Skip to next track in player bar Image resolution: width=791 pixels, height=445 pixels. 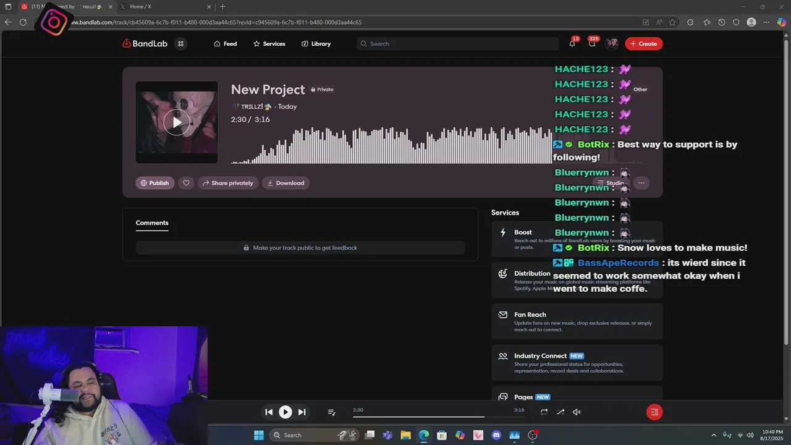(302, 412)
